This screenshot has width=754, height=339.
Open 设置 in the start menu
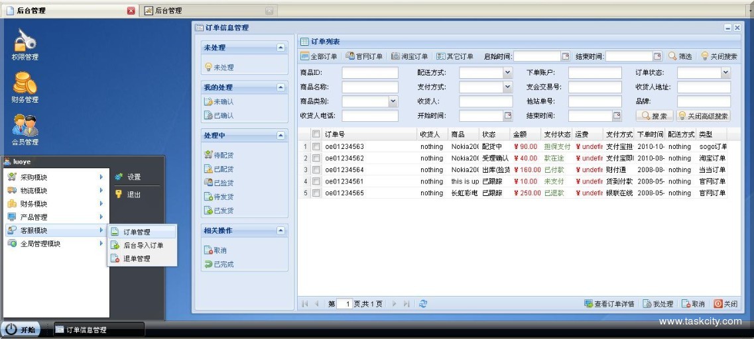pyautogui.click(x=128, y=177)
